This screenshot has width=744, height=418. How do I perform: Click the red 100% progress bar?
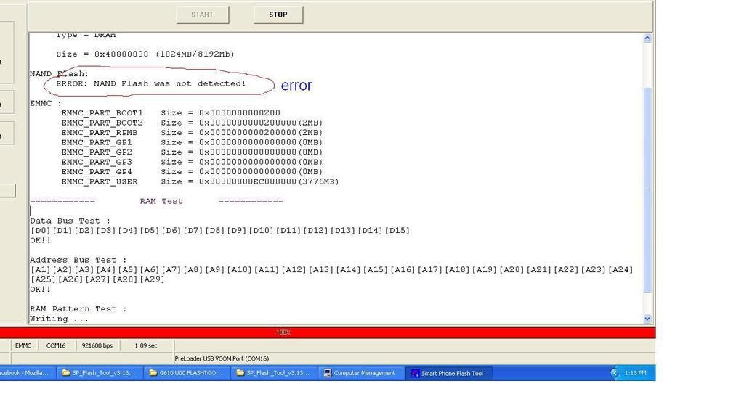pos(327,332)
